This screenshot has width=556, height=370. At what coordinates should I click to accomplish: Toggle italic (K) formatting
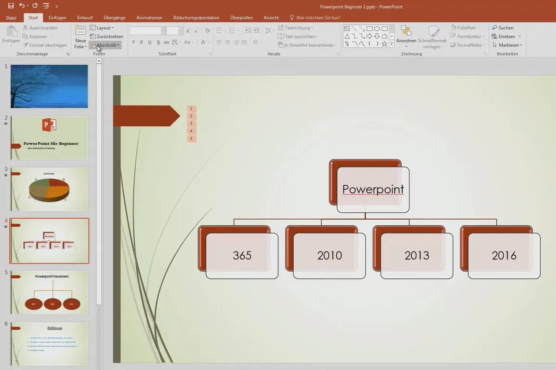tap(141, 42)
